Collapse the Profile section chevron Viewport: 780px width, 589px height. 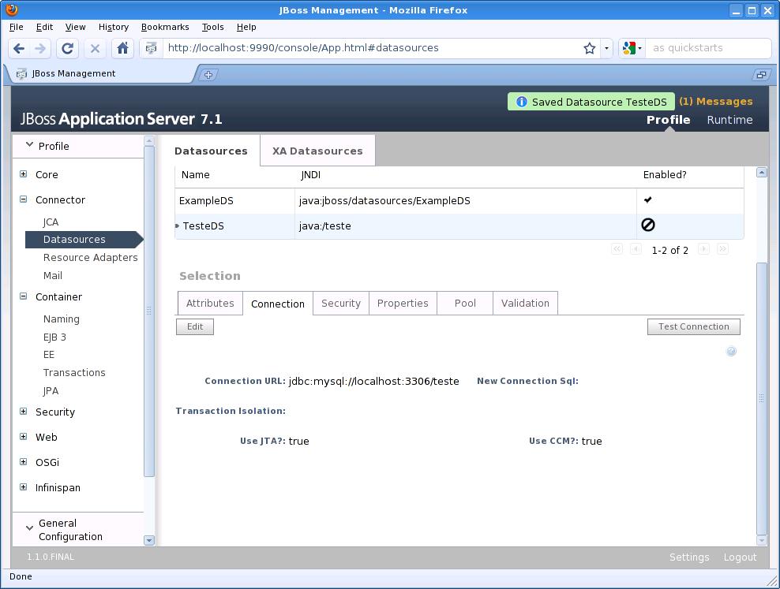coord(29,145)
